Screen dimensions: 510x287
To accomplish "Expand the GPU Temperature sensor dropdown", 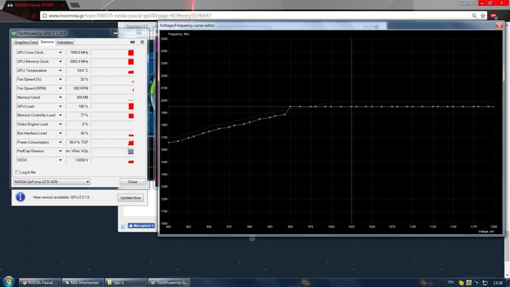I will tap(60, 71).
